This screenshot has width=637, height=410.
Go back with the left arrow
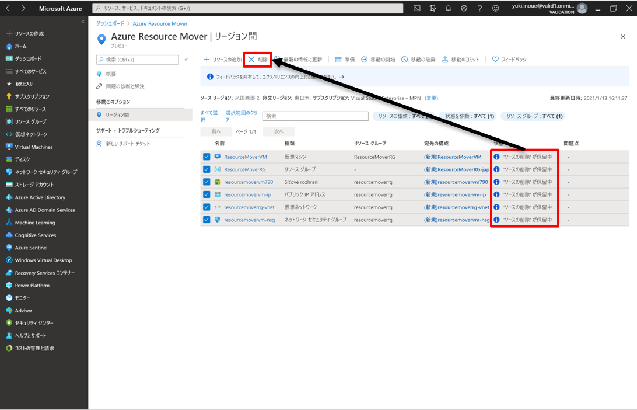(8, 8)
